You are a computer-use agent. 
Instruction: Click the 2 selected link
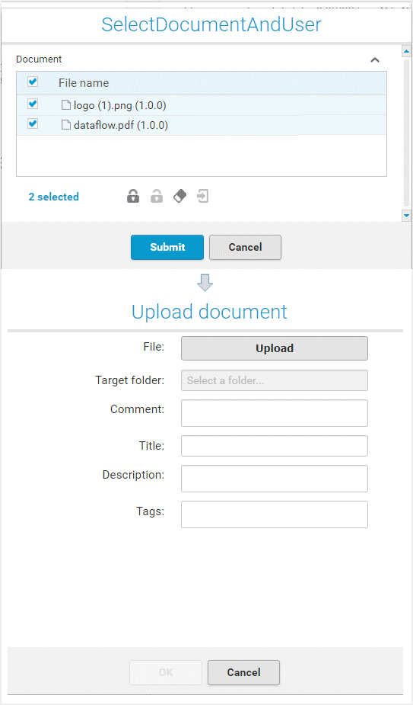[x=54, y=197]
